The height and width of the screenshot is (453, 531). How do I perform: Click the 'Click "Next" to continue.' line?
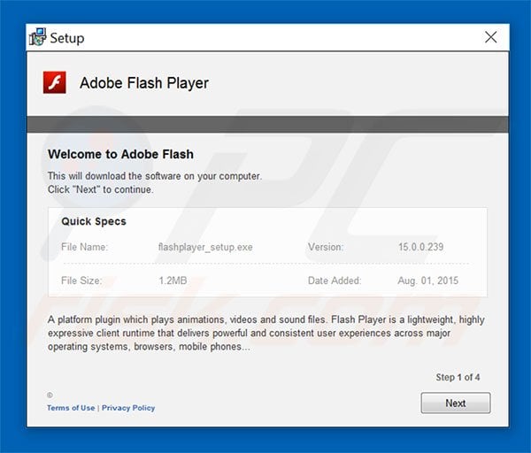coord(101,189)
